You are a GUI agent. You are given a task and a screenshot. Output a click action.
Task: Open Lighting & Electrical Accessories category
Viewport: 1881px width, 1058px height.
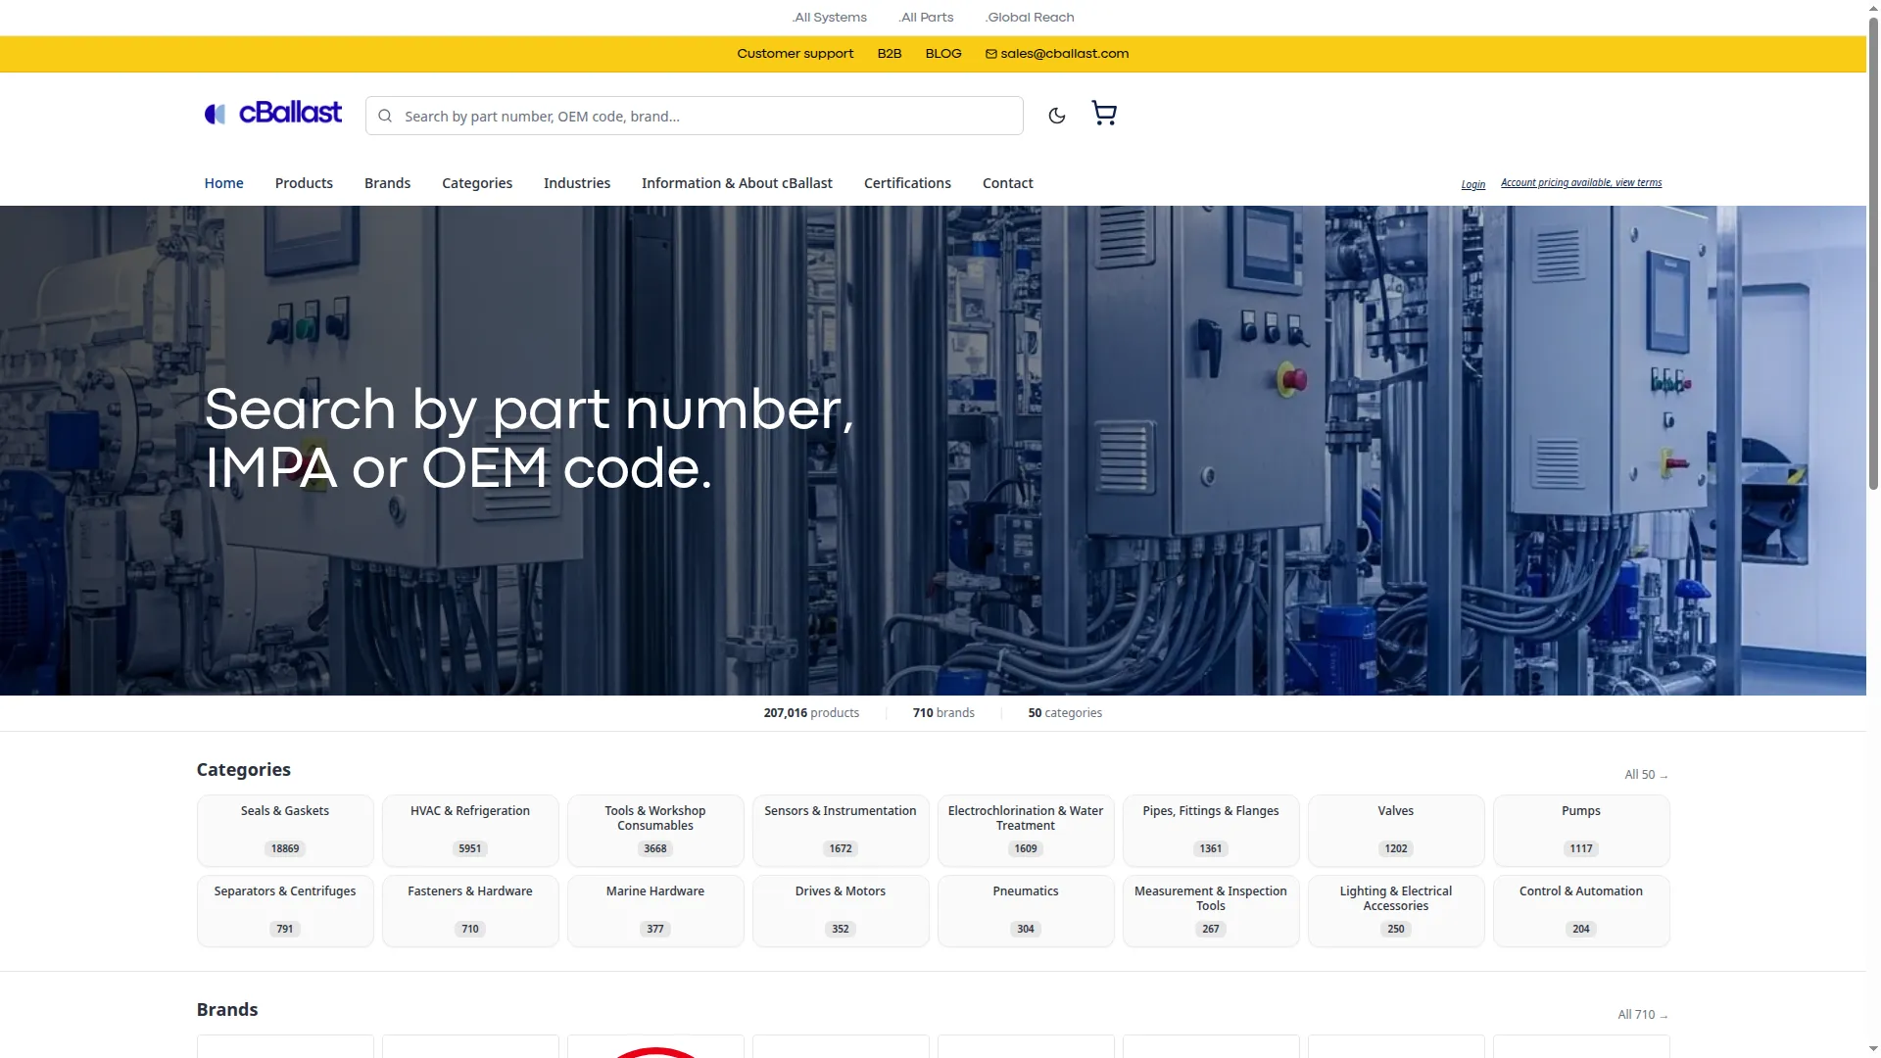[1396, 911]
